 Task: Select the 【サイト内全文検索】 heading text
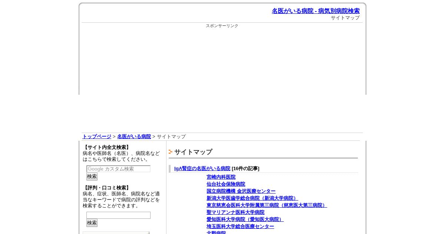[107, 147]
